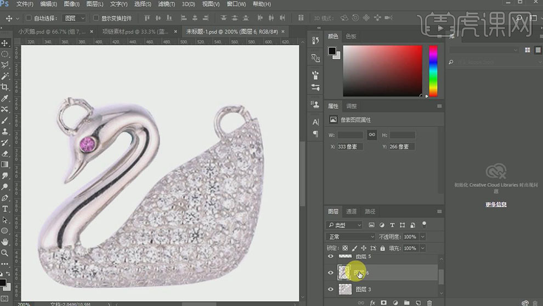
Task: Filter layers by pixel layers
Action: coord(371,225)
